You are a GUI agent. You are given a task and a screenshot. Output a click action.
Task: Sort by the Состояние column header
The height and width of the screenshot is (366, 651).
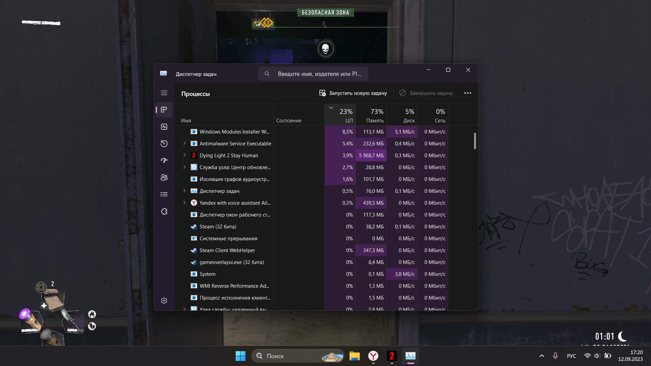[x=299, y=115]
